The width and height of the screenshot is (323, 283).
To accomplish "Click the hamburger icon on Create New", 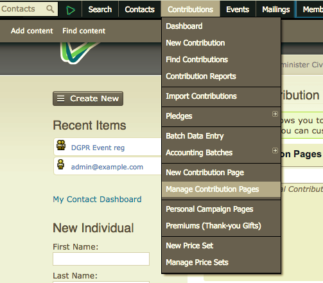I will tap(60, 99).
